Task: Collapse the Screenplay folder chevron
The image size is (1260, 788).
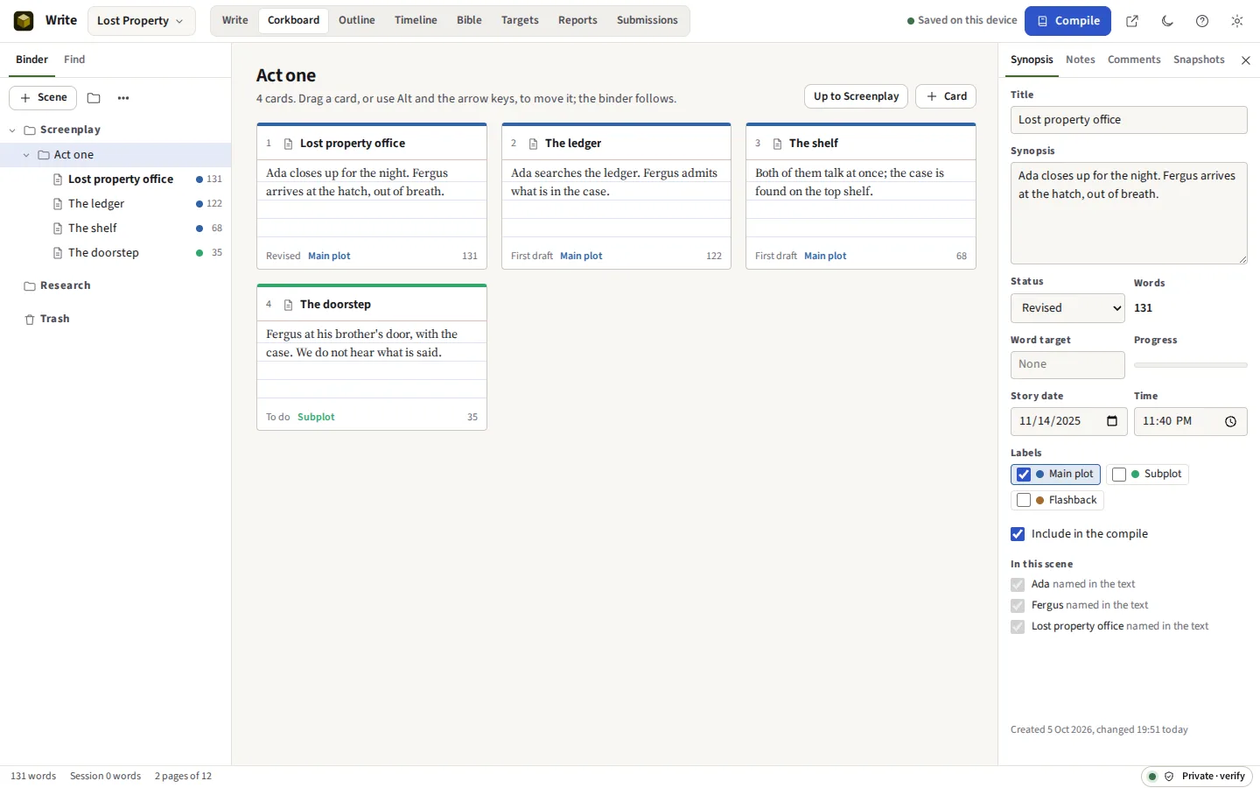Action: point(12,130)
